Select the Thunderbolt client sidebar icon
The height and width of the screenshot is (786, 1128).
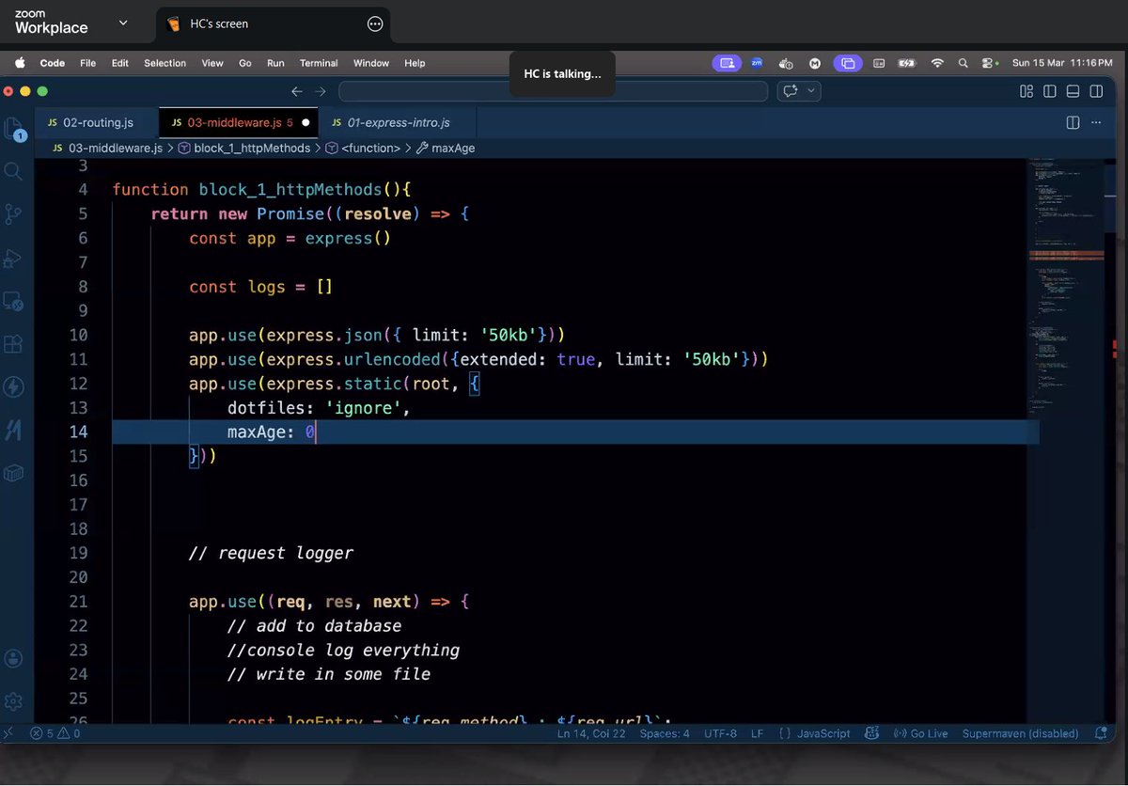pos(15,386)
